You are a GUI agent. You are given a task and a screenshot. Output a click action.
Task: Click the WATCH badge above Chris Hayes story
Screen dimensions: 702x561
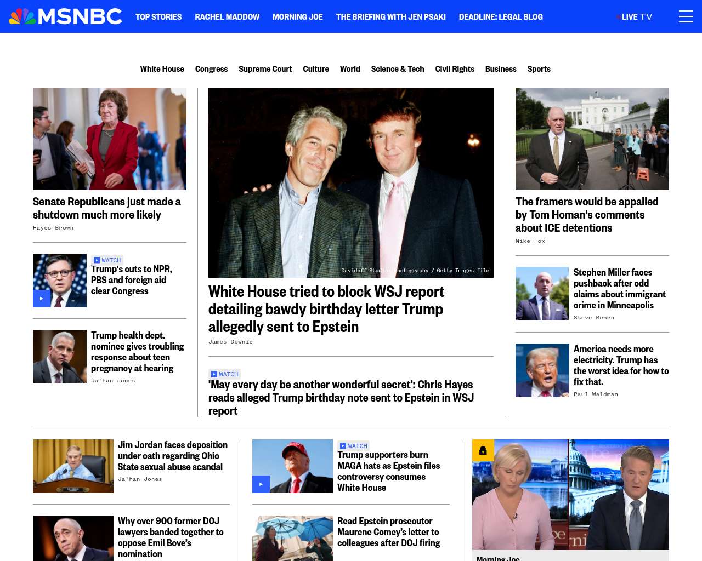coord(225,374)
